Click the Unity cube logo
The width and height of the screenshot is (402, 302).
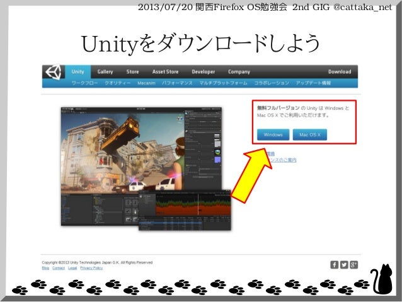pyautogui.click(x=54, y=72)
